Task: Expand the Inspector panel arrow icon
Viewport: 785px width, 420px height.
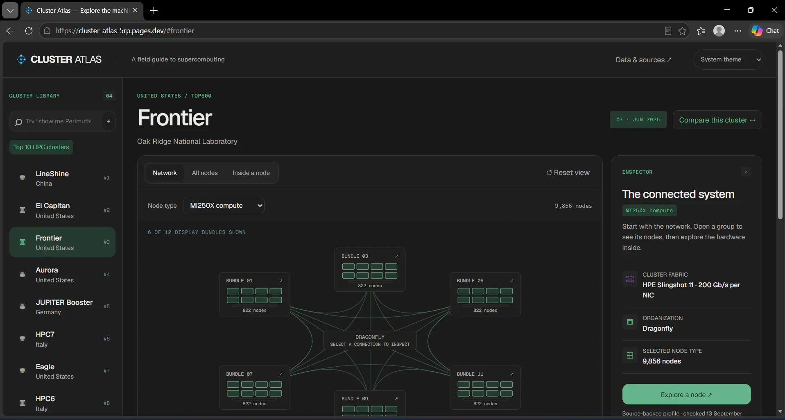Action: coord(746,172)
